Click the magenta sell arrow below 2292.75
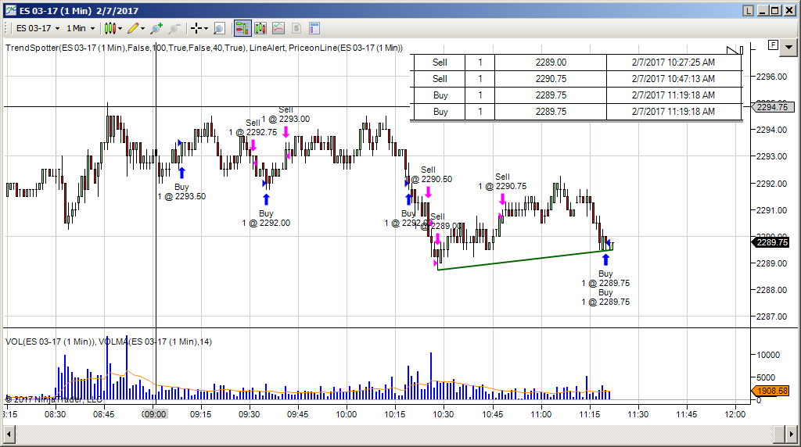This screenshot has width=801, height=447. [253, 145]
